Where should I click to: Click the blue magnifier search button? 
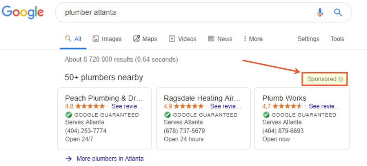(338, 13)
